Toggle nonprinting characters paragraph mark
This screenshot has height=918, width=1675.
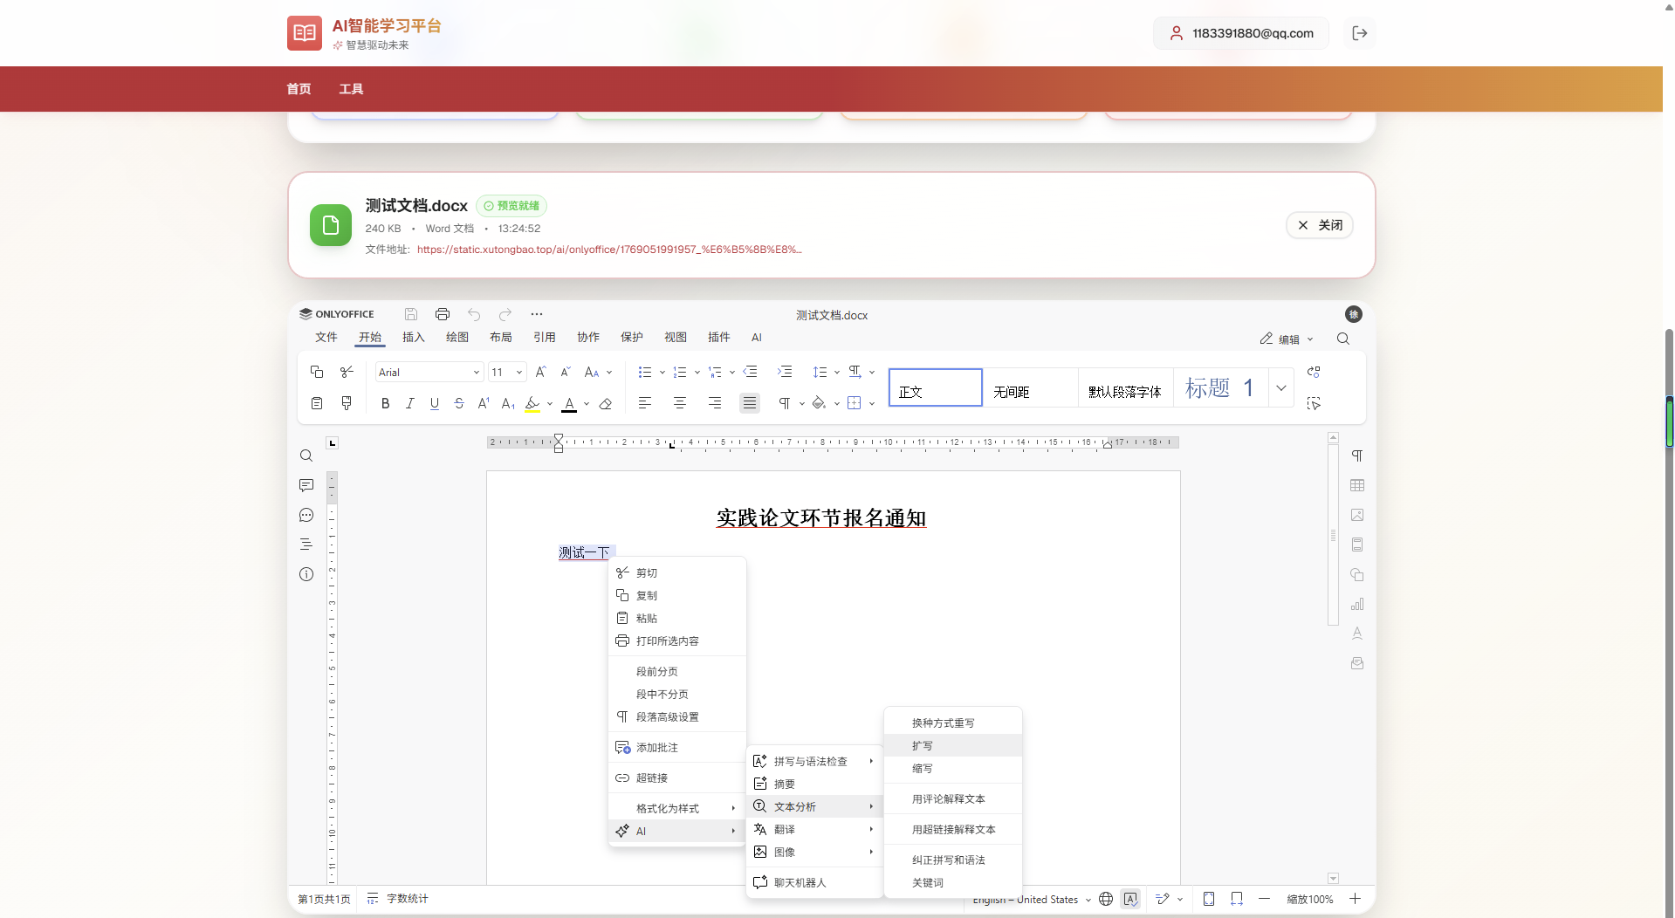(x=785, y=403)
